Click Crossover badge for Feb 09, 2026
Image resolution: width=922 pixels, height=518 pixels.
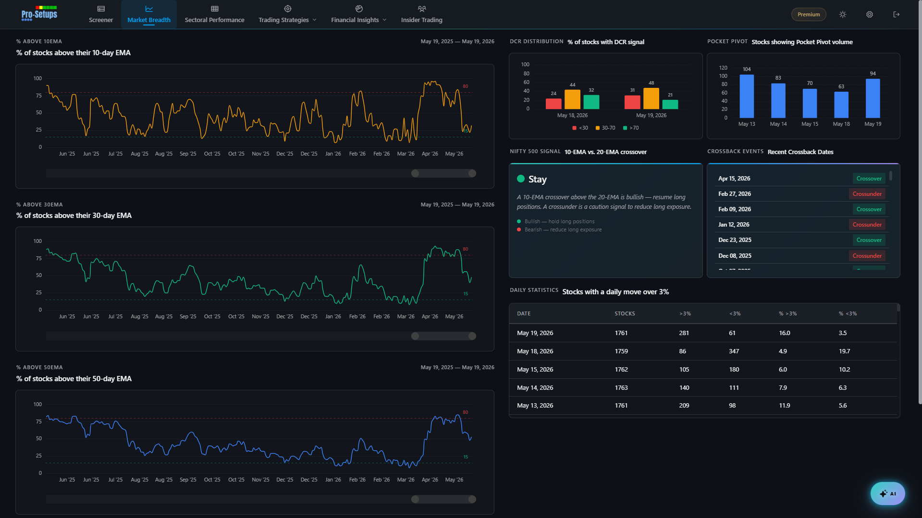coord(869,209)
